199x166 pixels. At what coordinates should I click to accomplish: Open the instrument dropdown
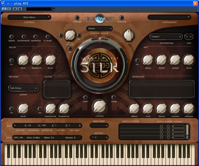point(169,17)
